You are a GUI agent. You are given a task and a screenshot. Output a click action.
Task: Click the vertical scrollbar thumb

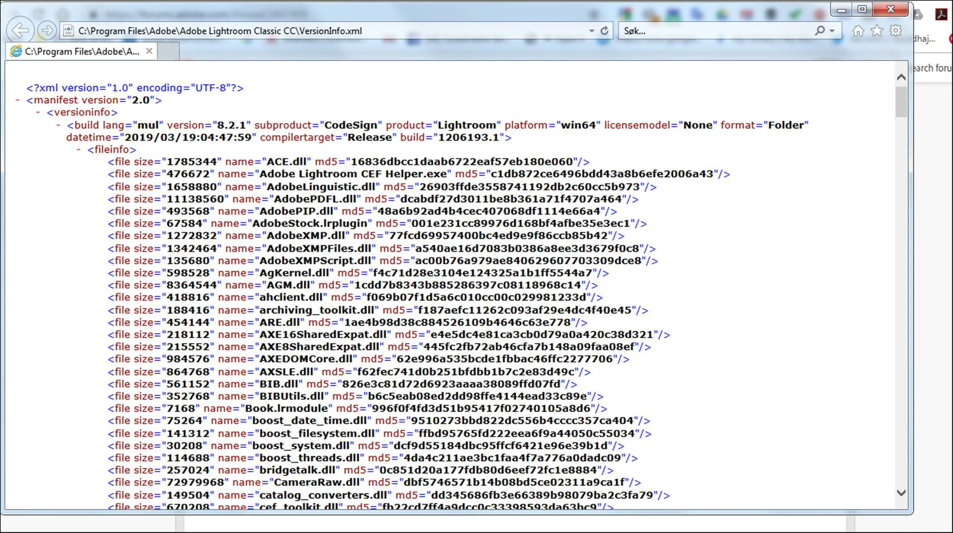coord(901,102)
